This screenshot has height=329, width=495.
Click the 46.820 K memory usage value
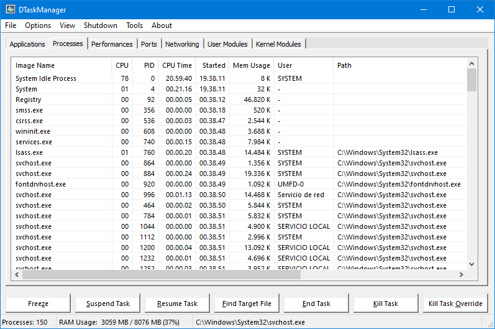(257, 100)
